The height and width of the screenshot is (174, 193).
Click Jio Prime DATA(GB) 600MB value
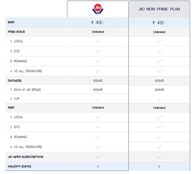tap(98, 81)
